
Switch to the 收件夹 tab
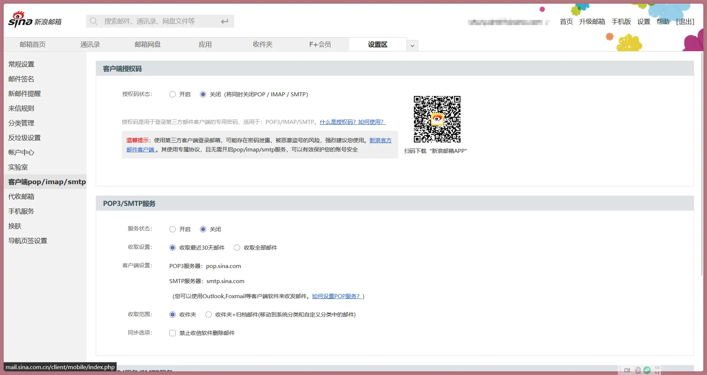(x=263, y=44)
